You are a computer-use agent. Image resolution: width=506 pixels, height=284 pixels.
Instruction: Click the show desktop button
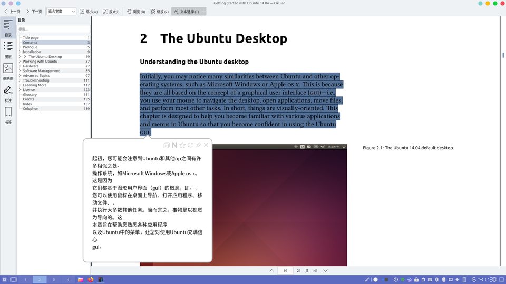point(502,279)
